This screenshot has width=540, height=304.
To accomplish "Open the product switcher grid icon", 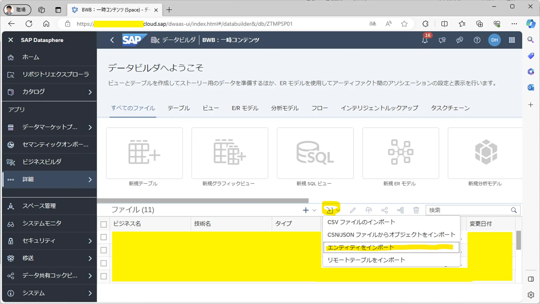I will (x=512, y=40).
